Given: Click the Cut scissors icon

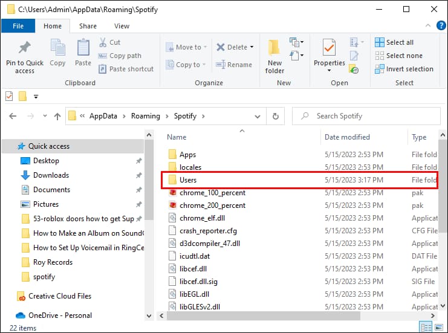Looking at the screenshot, I should [103, 42].
